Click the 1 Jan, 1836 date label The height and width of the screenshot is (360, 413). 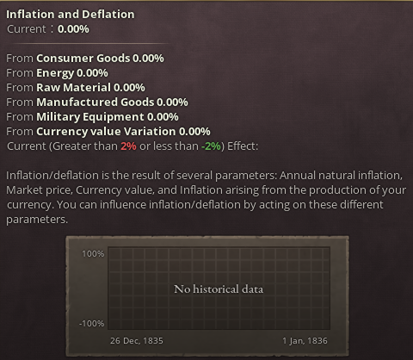[x=305, y=341]
